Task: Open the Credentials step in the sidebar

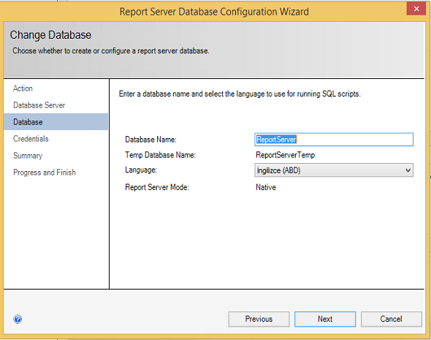Action: click(x=31, y=139)
